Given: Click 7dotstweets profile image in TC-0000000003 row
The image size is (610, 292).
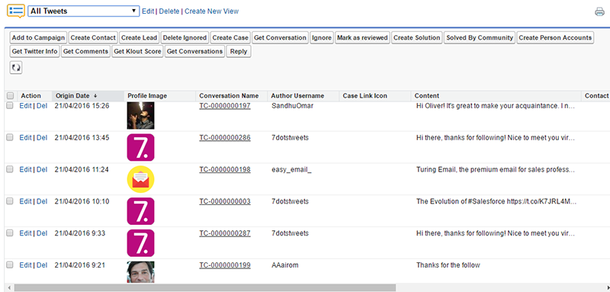Looking at the screenshot, I should 140,211.
